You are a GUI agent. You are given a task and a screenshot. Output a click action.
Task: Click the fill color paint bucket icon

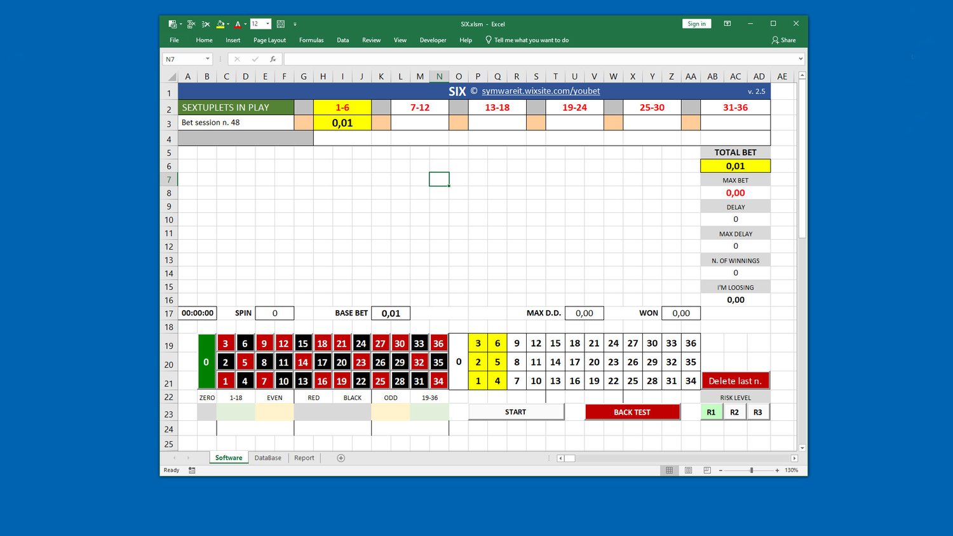[220, 24]
